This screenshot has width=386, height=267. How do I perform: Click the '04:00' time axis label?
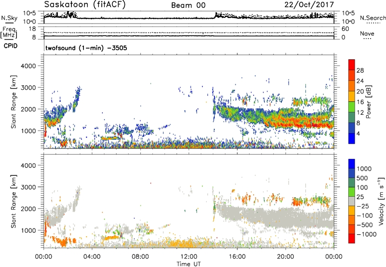92,257
